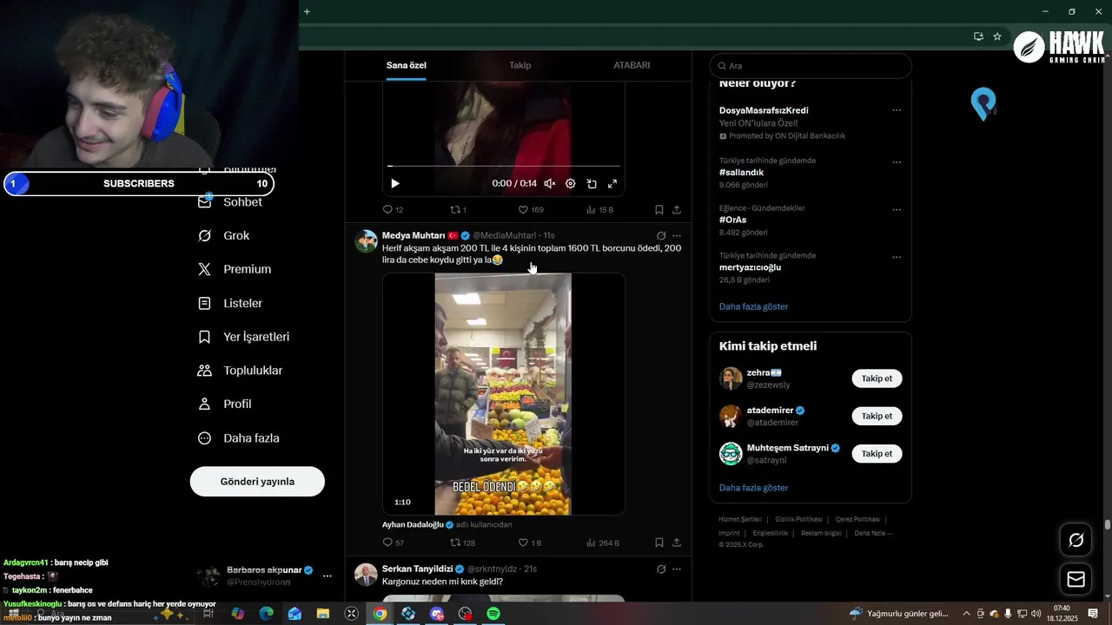Open a new browser tab
The width and height of the screenshot is (1112, 625).
click(307, 11)
